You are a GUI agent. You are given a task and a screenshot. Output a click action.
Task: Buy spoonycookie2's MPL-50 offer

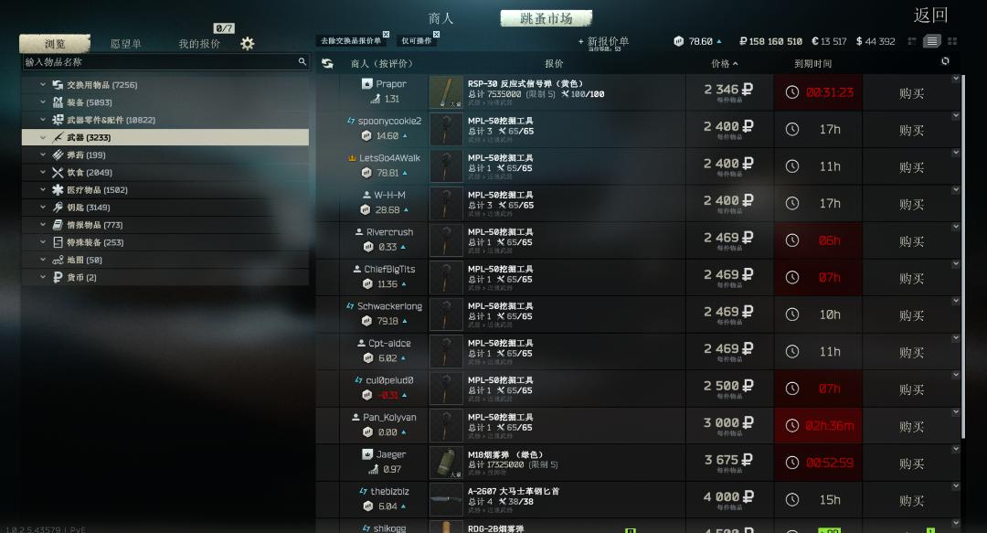[x=911, y=130]
